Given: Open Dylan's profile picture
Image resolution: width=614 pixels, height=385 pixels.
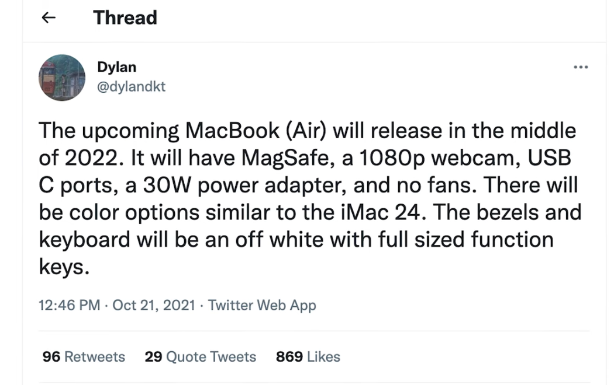Looking at the screenshot, I should pyautogui.click(x=62, y=78).
